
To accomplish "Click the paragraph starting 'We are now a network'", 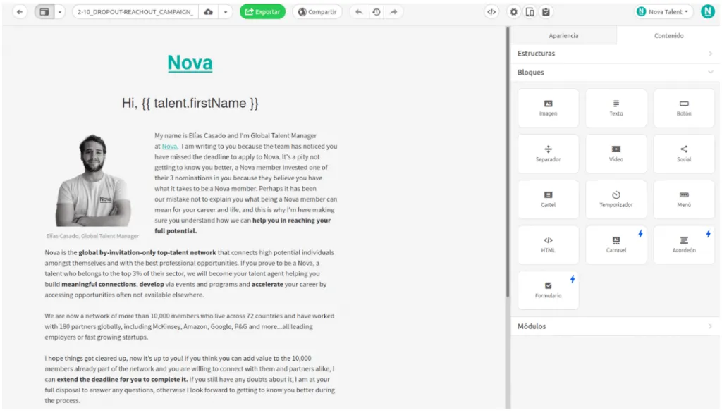I will pos(189,327).
